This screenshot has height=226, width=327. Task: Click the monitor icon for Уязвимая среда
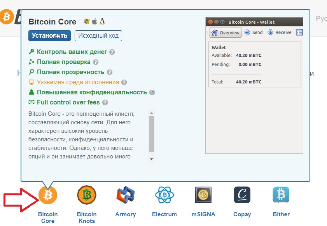coord(31,82)
